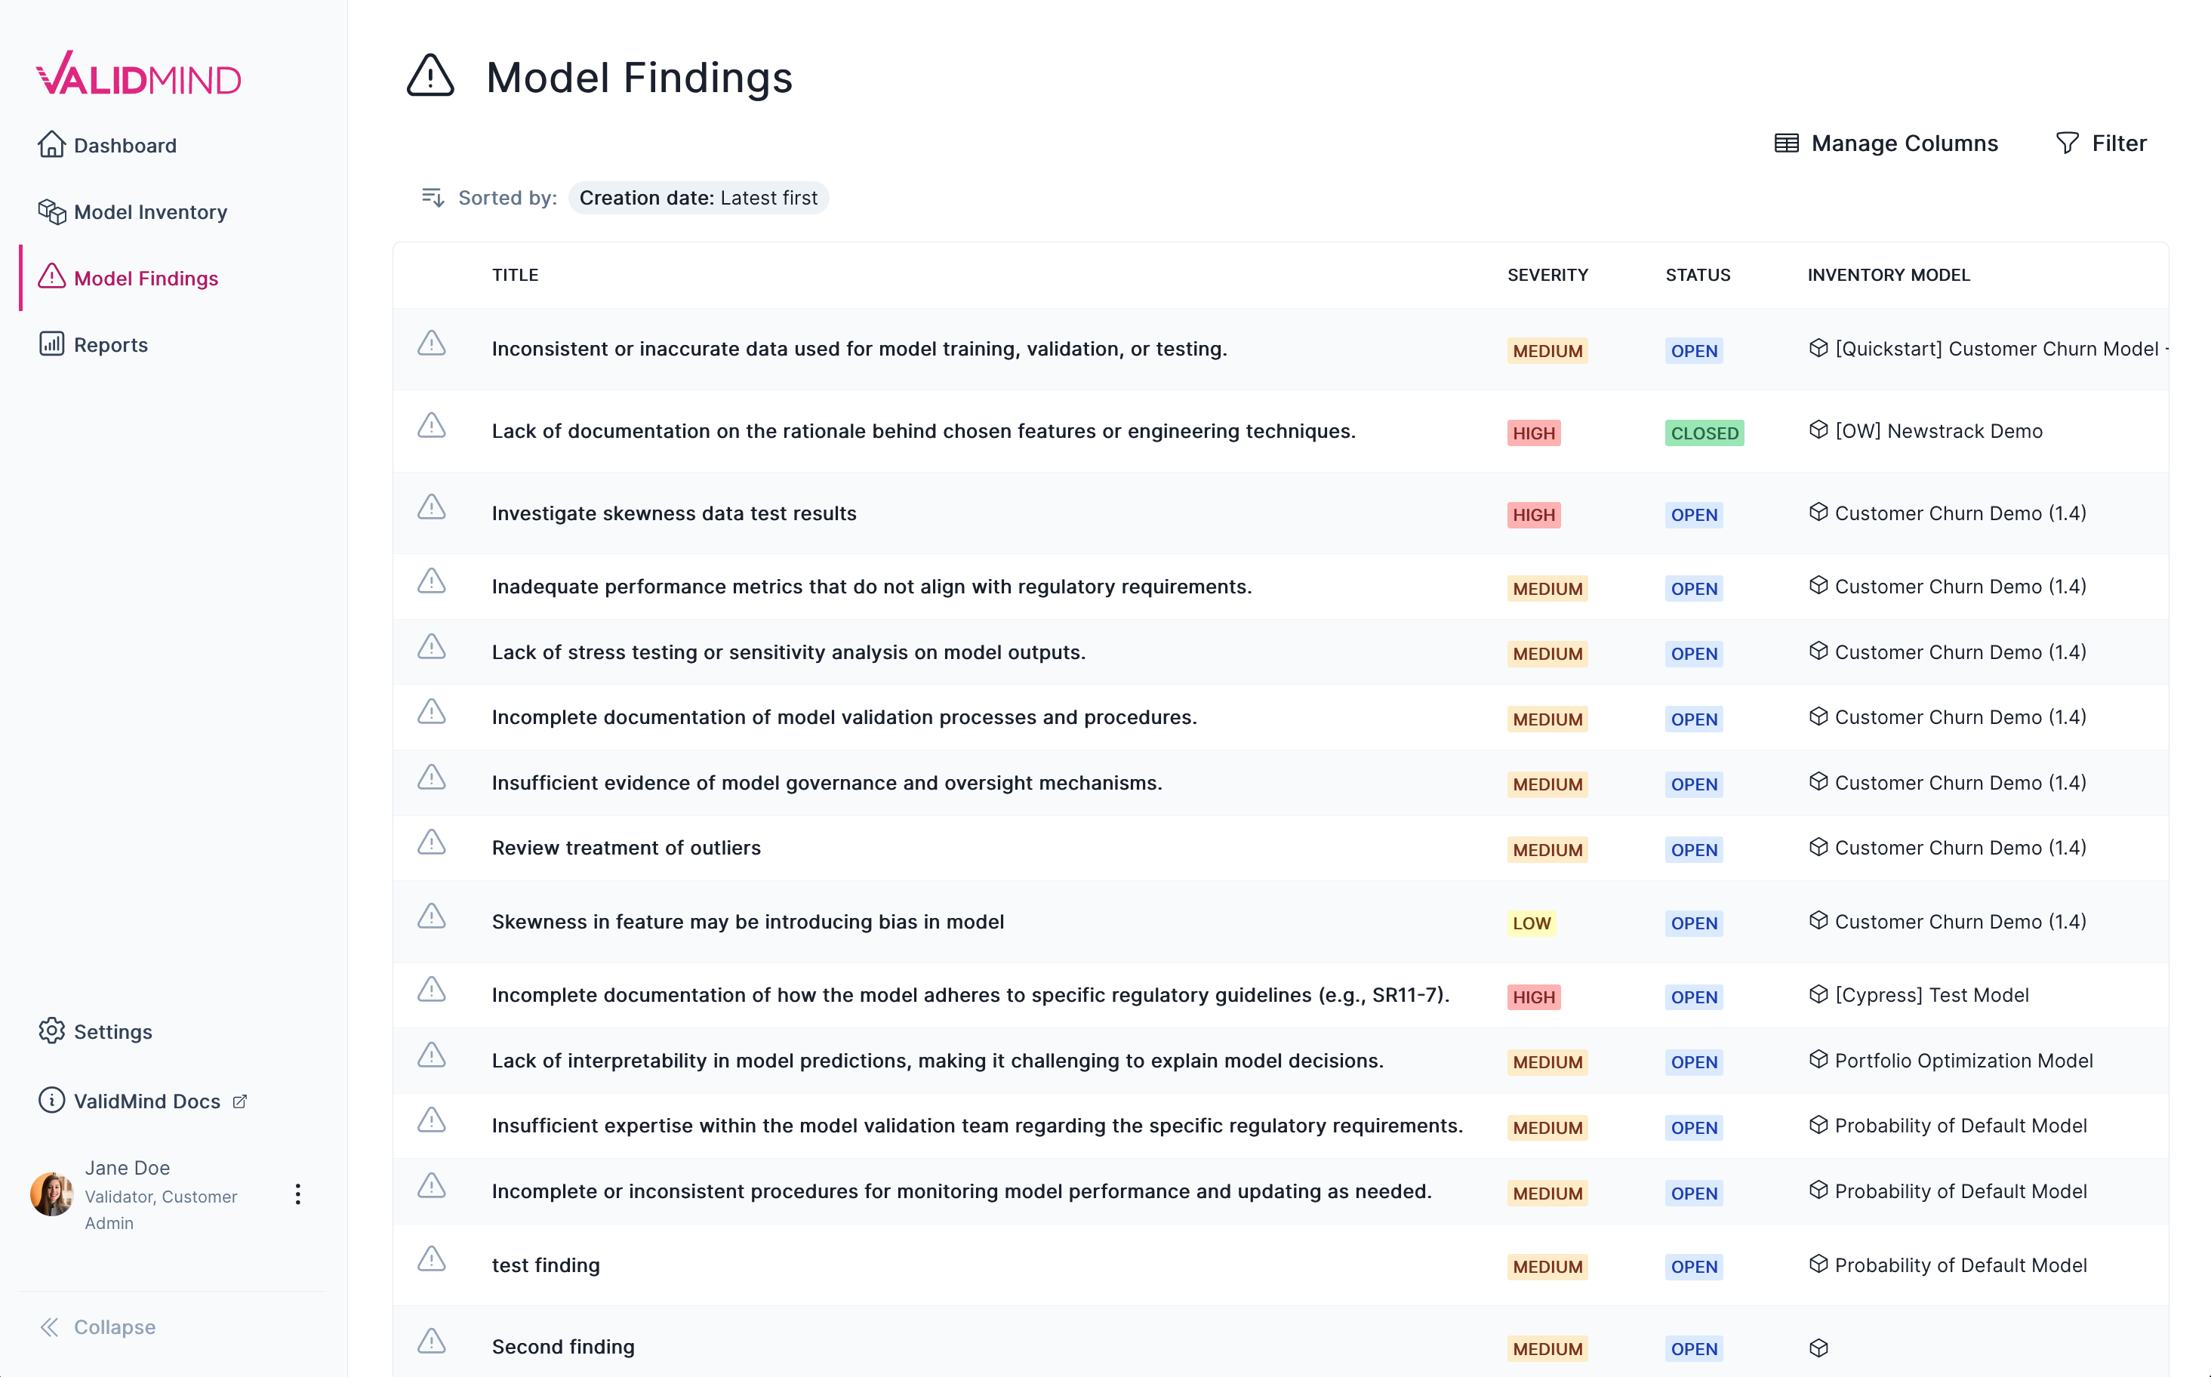The height and width of the screenshot is (1377, 2211).
Task: Select Model Findings in the sidebar
Action: (146, 278)
